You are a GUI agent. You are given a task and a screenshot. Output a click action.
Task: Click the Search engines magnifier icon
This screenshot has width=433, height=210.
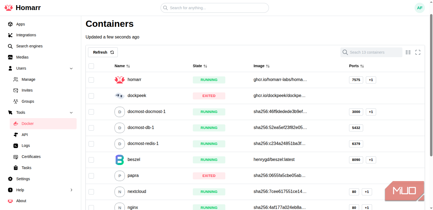tap(10, 46)
